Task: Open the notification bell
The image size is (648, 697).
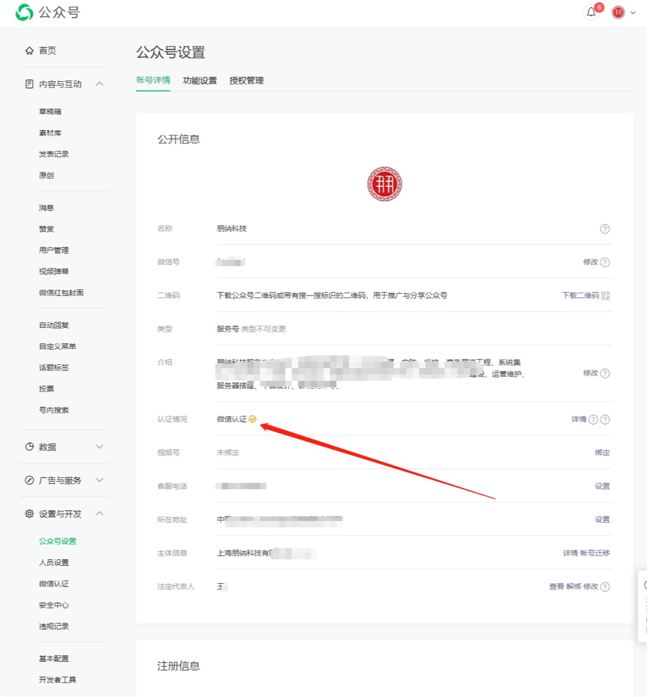Action: pos(591,13)
